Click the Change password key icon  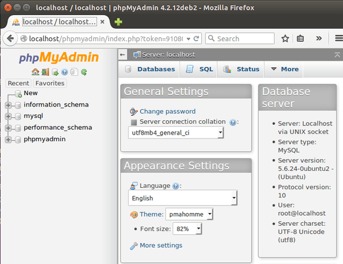133,112
